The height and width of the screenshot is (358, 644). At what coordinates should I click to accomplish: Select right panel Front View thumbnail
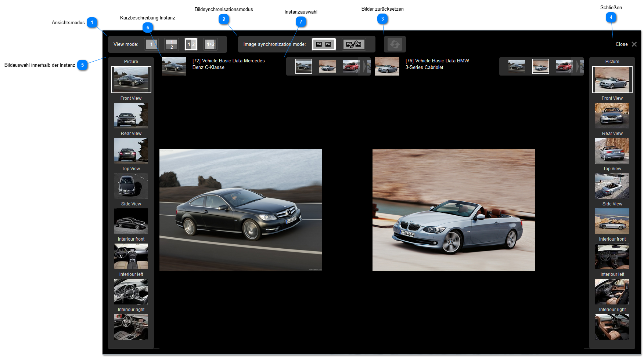pos(612,116)
